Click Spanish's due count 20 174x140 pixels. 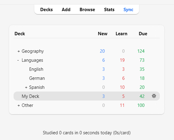pyautogui.click(x=142, y=87)
